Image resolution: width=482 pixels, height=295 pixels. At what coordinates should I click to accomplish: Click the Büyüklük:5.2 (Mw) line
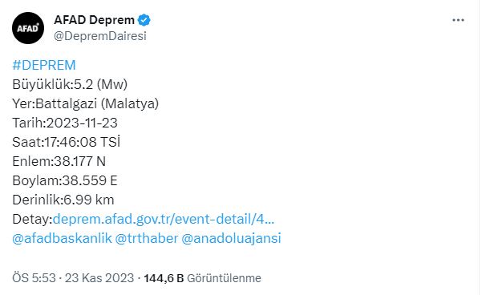pos(70,84)
